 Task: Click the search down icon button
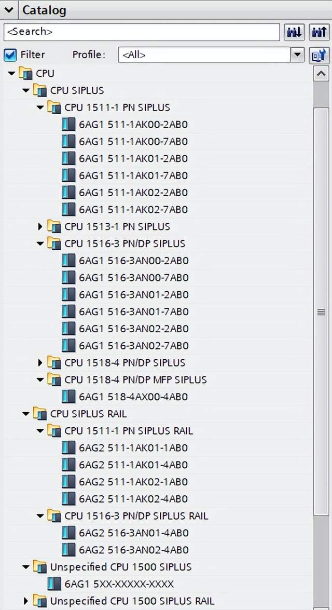click(x=294, y=32)
